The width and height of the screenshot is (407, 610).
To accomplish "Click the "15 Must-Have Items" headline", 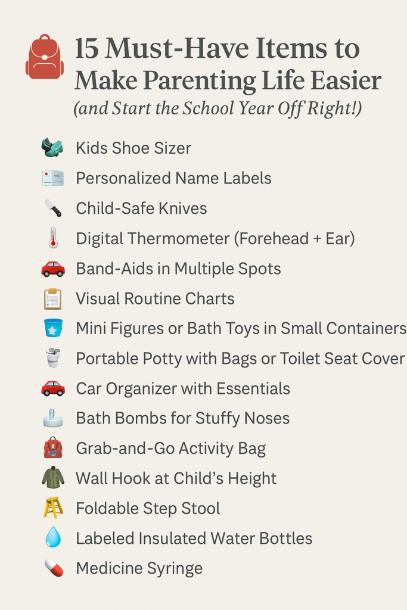I will click(217, 49).
